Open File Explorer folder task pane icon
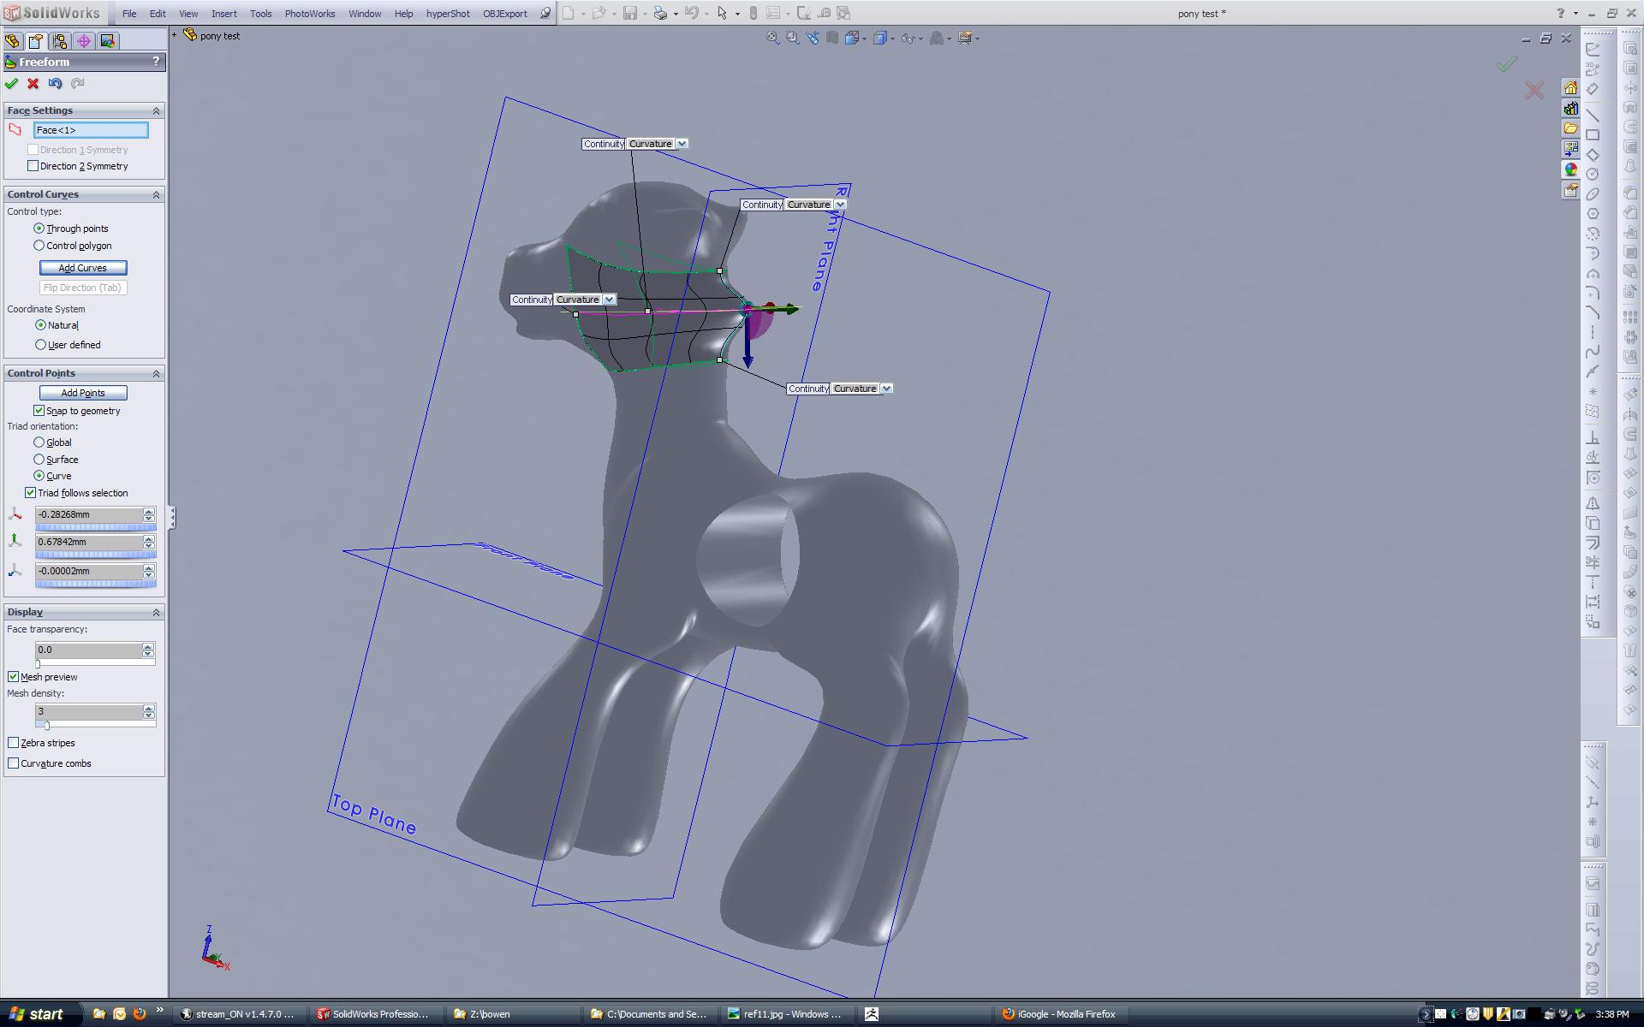The image size is (1644, 1027). [1570, 128]
